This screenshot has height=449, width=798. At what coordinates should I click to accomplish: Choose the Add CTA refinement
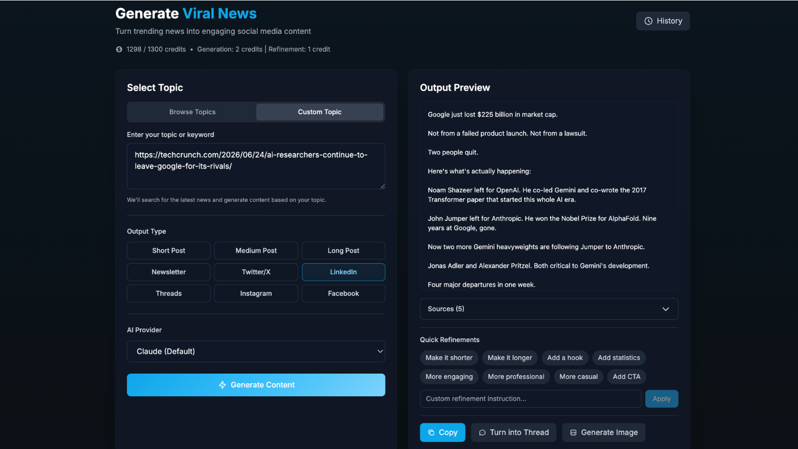click(x=626, y=377)
